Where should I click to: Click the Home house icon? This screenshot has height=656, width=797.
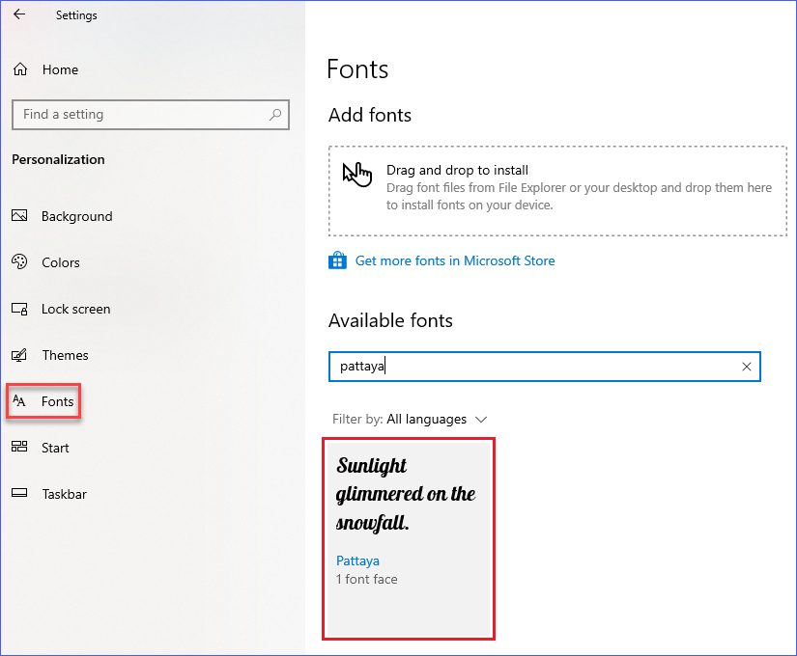point(20,69)
